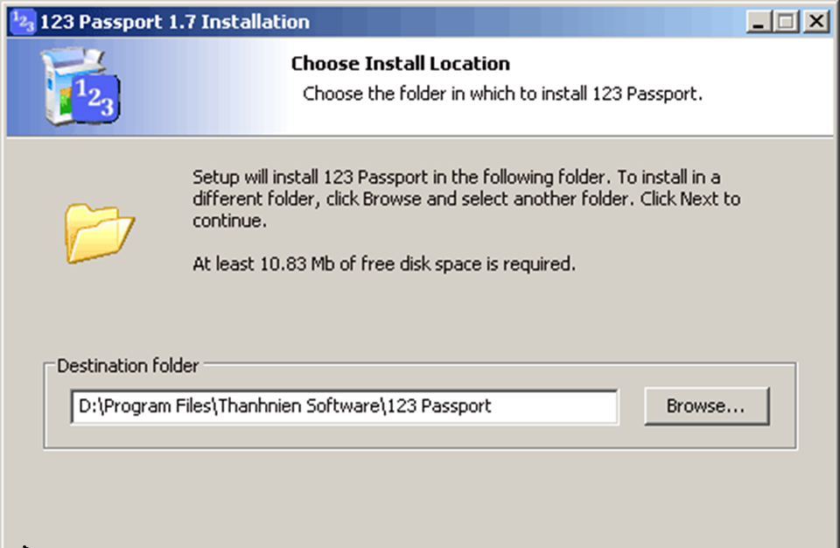The width and height of the screenshot is (840, 548).
Task: Click the installer box logo in the header
Action: tap(80, 87)
